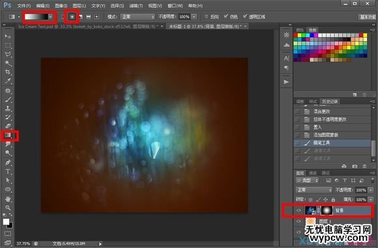378x248 pixels.
Task: Create snapshot with History camera icon
Action: click(355, 166)
